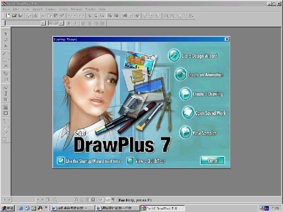The image size is (283, 212).
Task: Click the first page navigation arrow in status bar
Action: [x=5, y=200]
